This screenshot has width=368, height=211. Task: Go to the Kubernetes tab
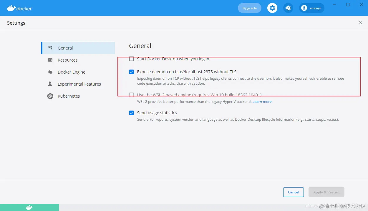(78, 96)
